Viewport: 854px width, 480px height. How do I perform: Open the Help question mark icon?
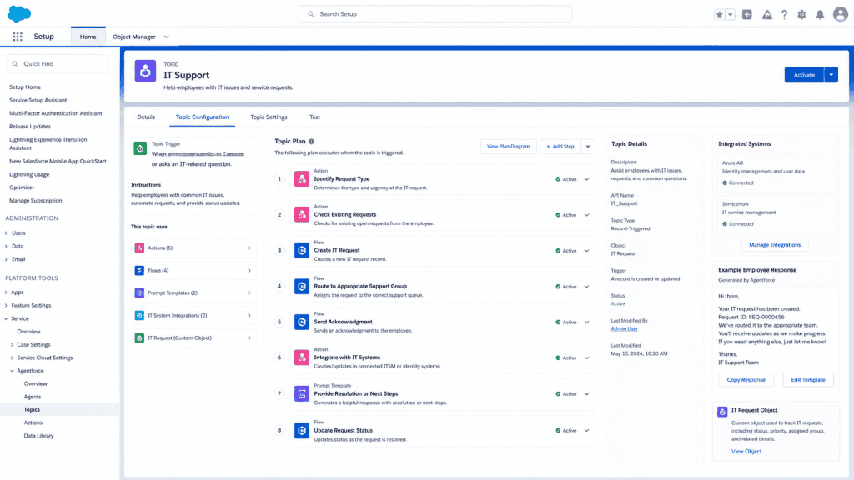pyautogui.click(x=784, y=15)
